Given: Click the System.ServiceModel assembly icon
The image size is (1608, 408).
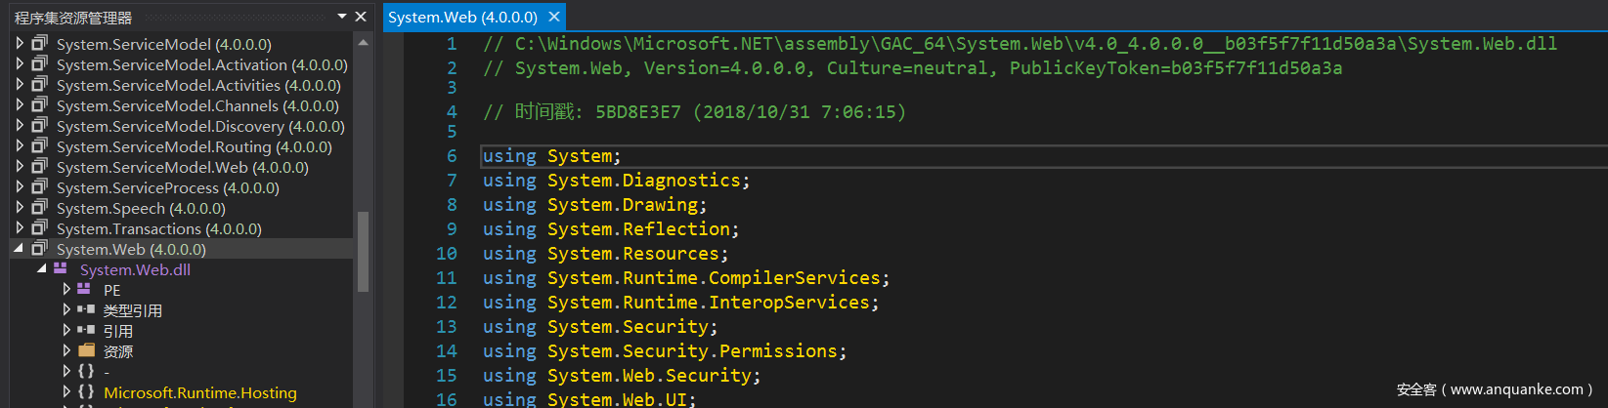Looking at the screenshot, I should pos(39,44).
